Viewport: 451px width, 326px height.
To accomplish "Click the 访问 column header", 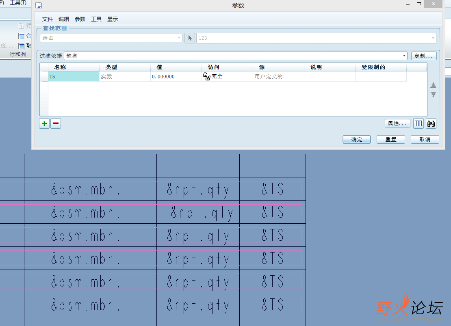I will pos(227,67).
